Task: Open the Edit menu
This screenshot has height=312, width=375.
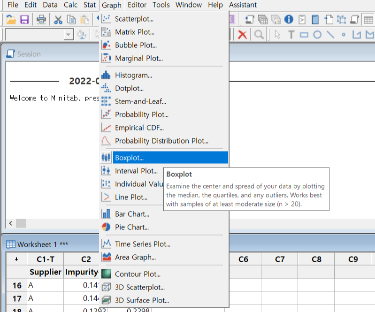Action: point(31,5)
